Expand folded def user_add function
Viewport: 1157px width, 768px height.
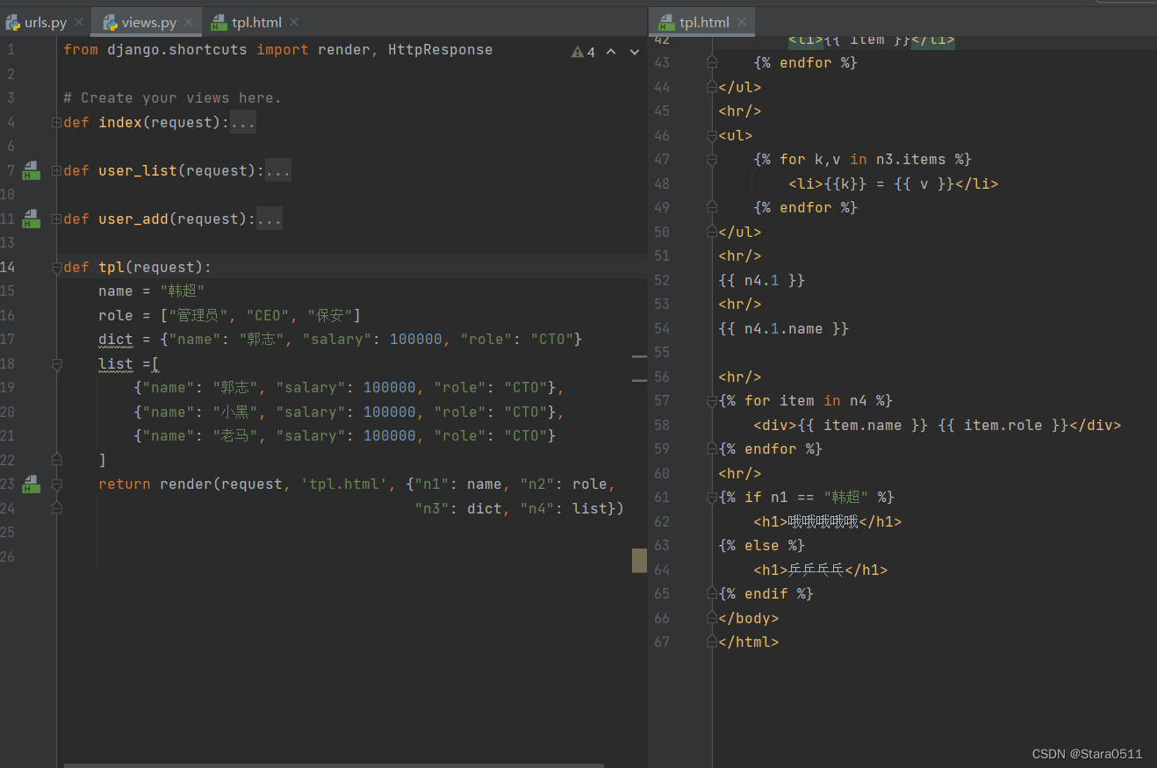(x=56, y=219)
